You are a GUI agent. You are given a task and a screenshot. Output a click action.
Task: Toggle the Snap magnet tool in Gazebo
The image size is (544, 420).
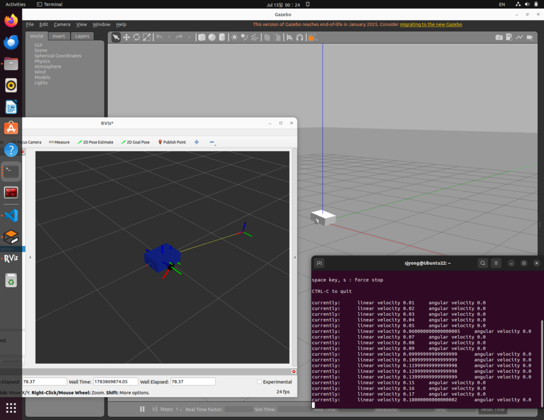pos(300,37)
